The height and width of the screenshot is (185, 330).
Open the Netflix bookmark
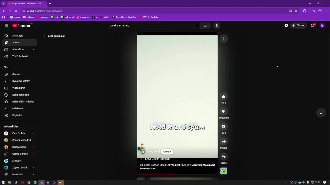click(x=105, y=17)
